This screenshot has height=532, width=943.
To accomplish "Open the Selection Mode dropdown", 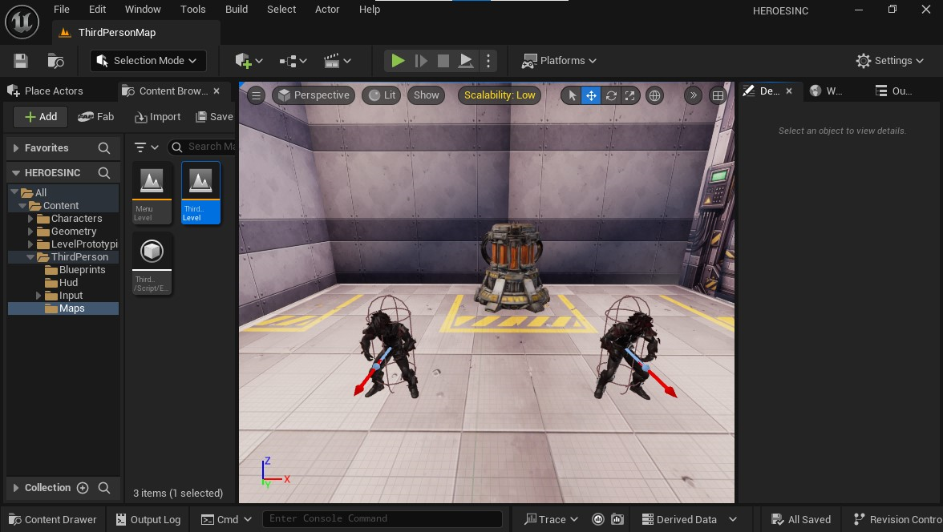I will [148, 61].
